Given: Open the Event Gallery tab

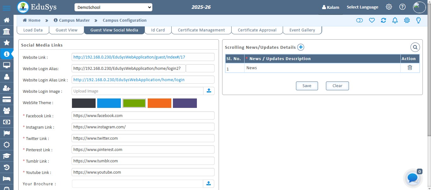Looking at the screenshot, I should [x=302, y=30].
